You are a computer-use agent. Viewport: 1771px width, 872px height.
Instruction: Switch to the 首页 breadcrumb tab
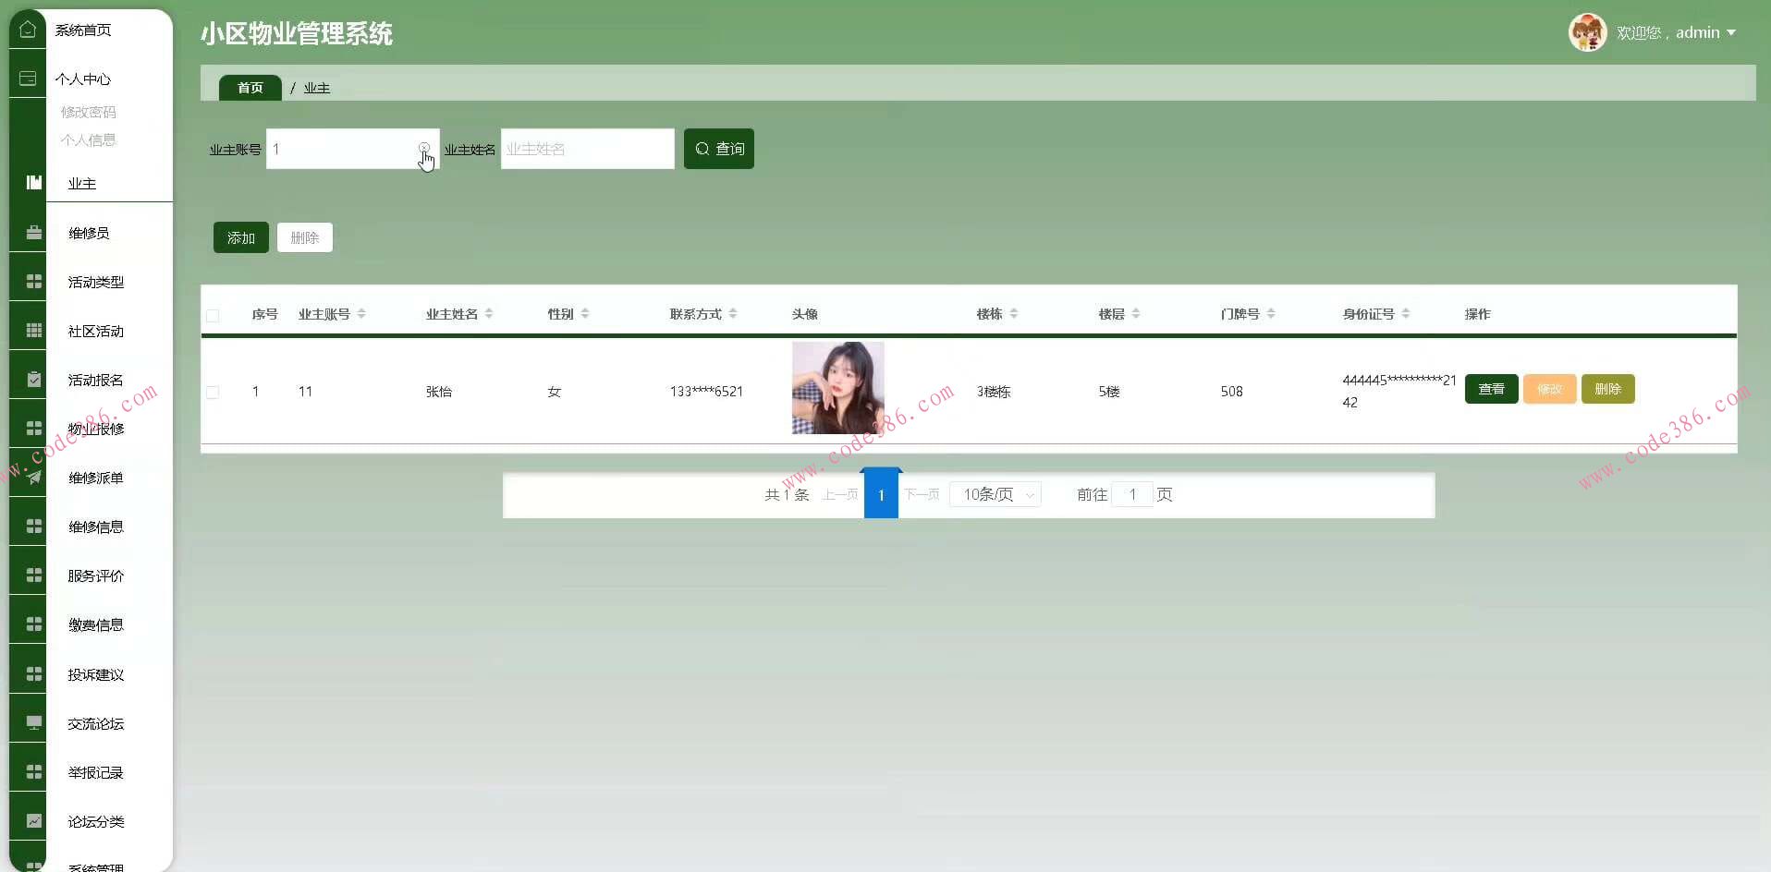tap(250, 88)
